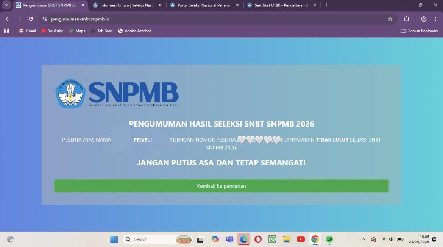Open notifications bell in the system tray
This screenshot has height=247, width=443.
[434, 239]
